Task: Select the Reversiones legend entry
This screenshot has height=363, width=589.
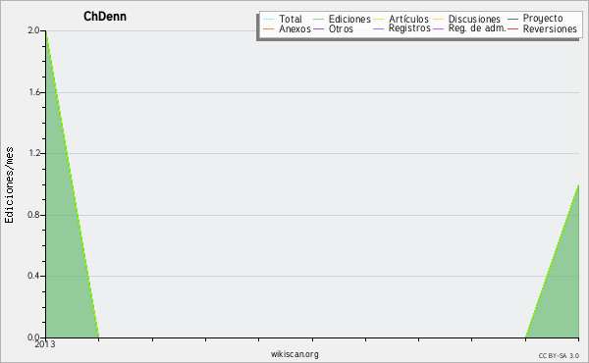Action: coord(550,28)
